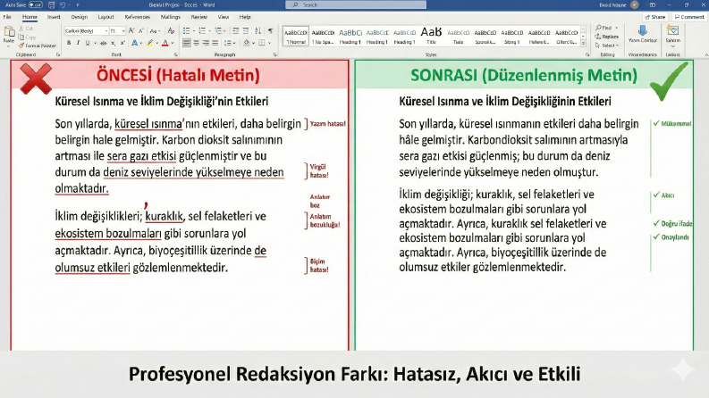709x398 pixels.
Task: Toggle underline formatting
Action: tap(88, 43)
